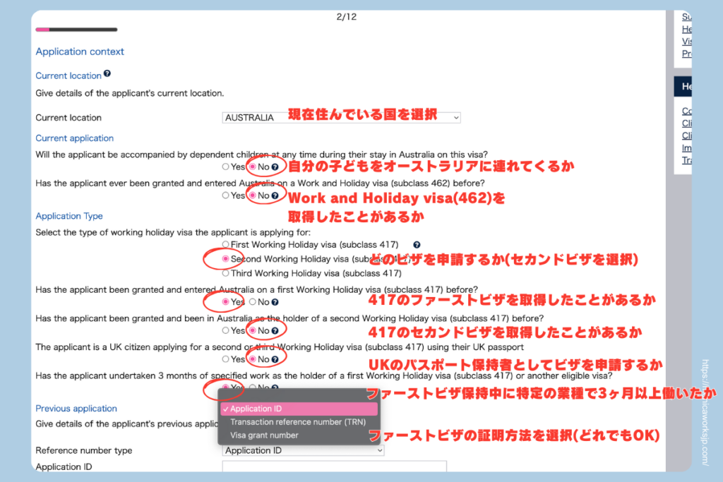The width and height of the screenshot is (723, 482).
Task: Choose Application ID from the dropdown list
Action: pos(299,409)
